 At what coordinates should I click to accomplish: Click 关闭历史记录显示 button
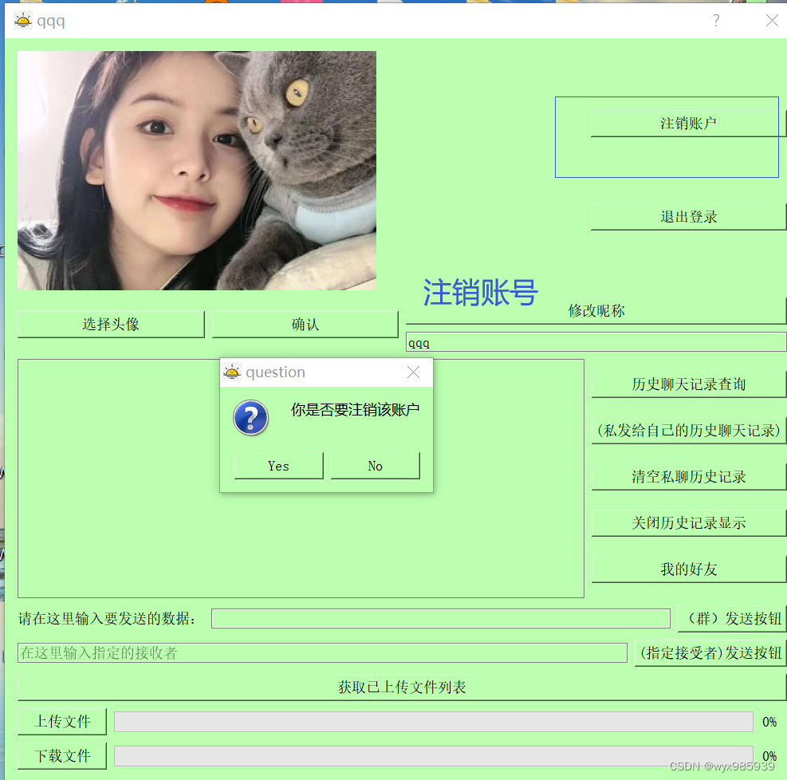pos(689,523)
